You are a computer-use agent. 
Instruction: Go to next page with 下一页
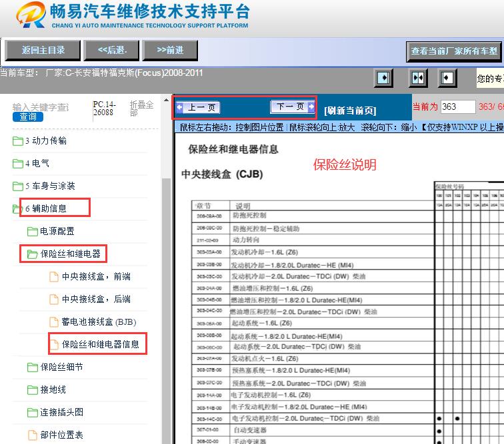click(292, 107)
